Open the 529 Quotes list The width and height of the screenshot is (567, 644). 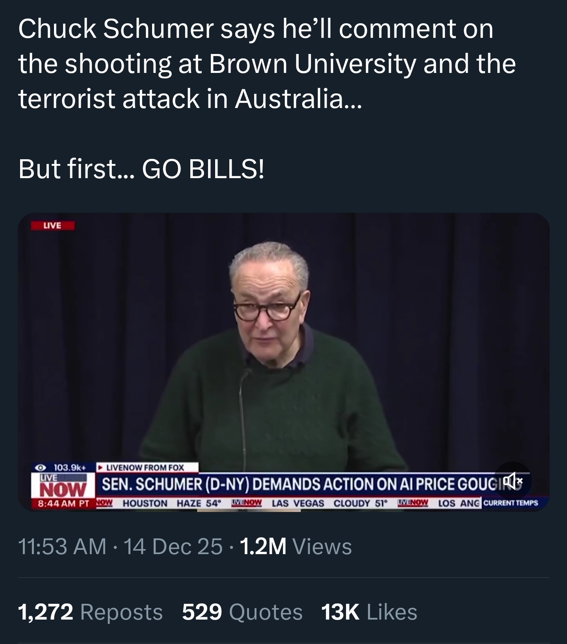tap(242, 612)
